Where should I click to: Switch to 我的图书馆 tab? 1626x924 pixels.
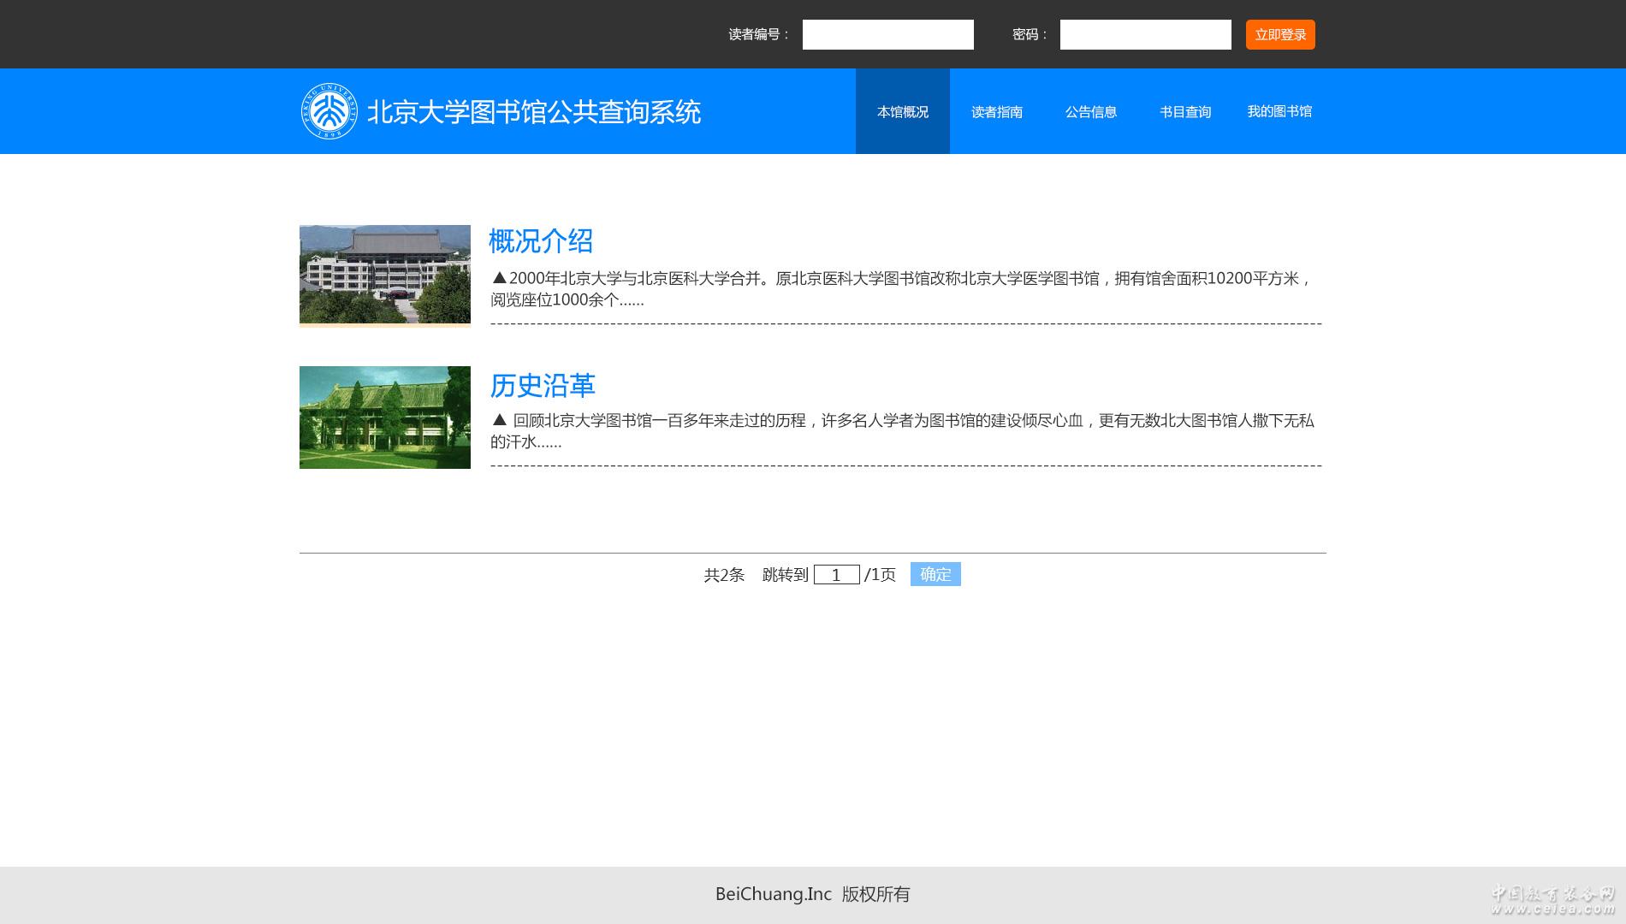click(x=1279, y=112)
